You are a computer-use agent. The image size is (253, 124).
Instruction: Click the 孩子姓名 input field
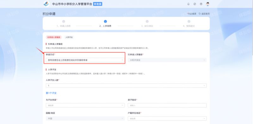[167, 105]
